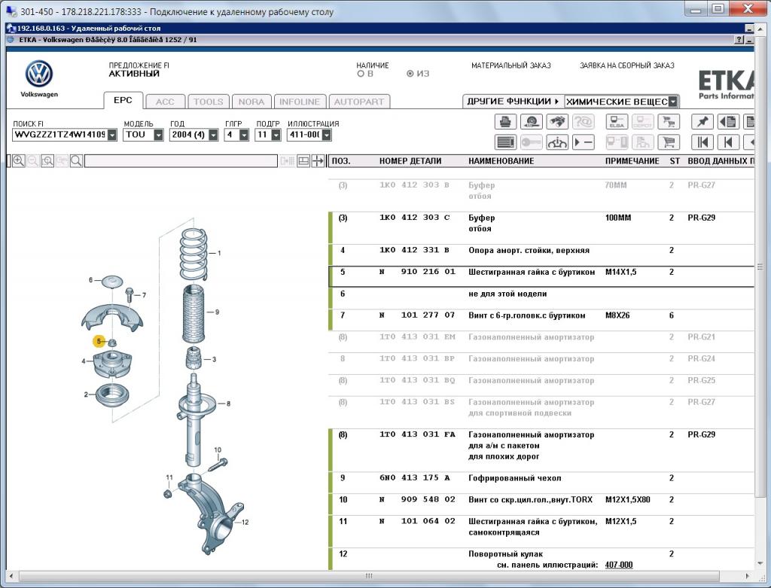Select row 9 Гофрированный чехол
The height and width of the screenshot is (588, 771).
[x=541, y=483]
